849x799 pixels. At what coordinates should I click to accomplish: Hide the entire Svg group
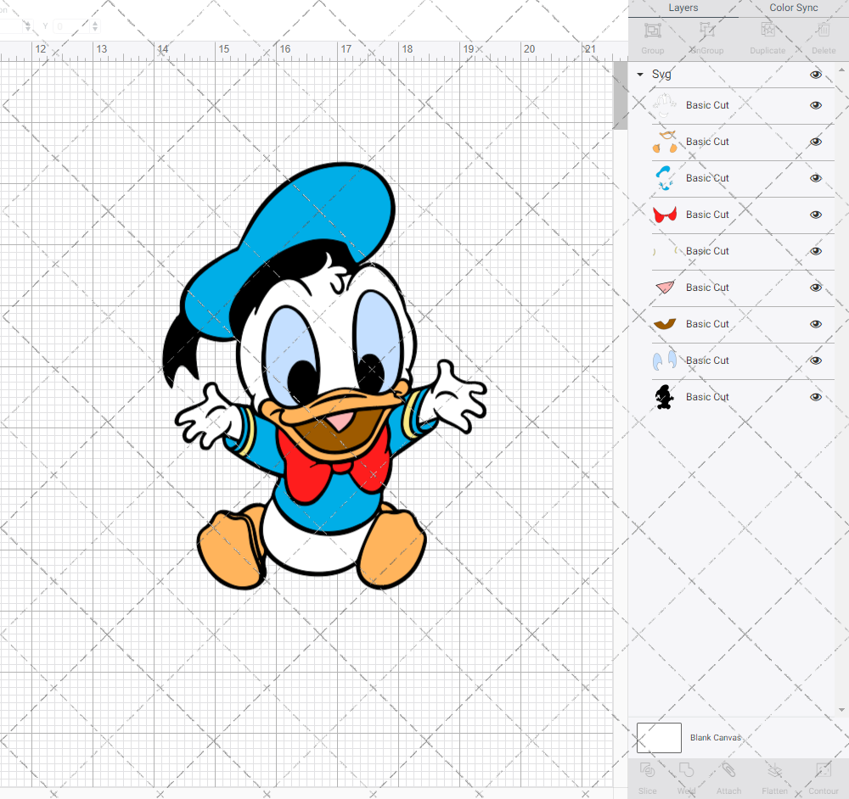815,75
